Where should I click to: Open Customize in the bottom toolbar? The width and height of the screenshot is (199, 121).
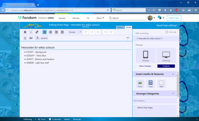click(x=55, y=119)
